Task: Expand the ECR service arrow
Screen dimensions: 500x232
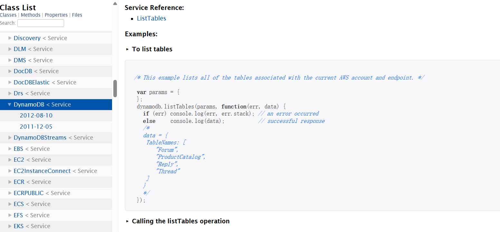Action: coord(10,182)
